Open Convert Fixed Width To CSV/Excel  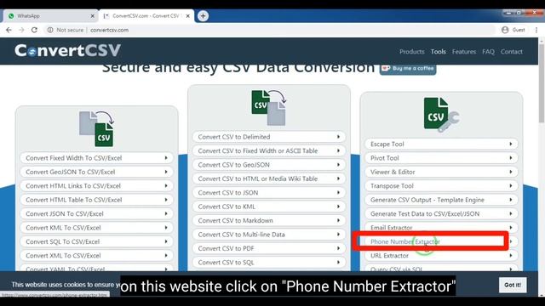(96, 158)
